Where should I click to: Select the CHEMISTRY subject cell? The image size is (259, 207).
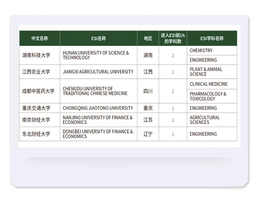pyautogui.click(x=212, y=50)
